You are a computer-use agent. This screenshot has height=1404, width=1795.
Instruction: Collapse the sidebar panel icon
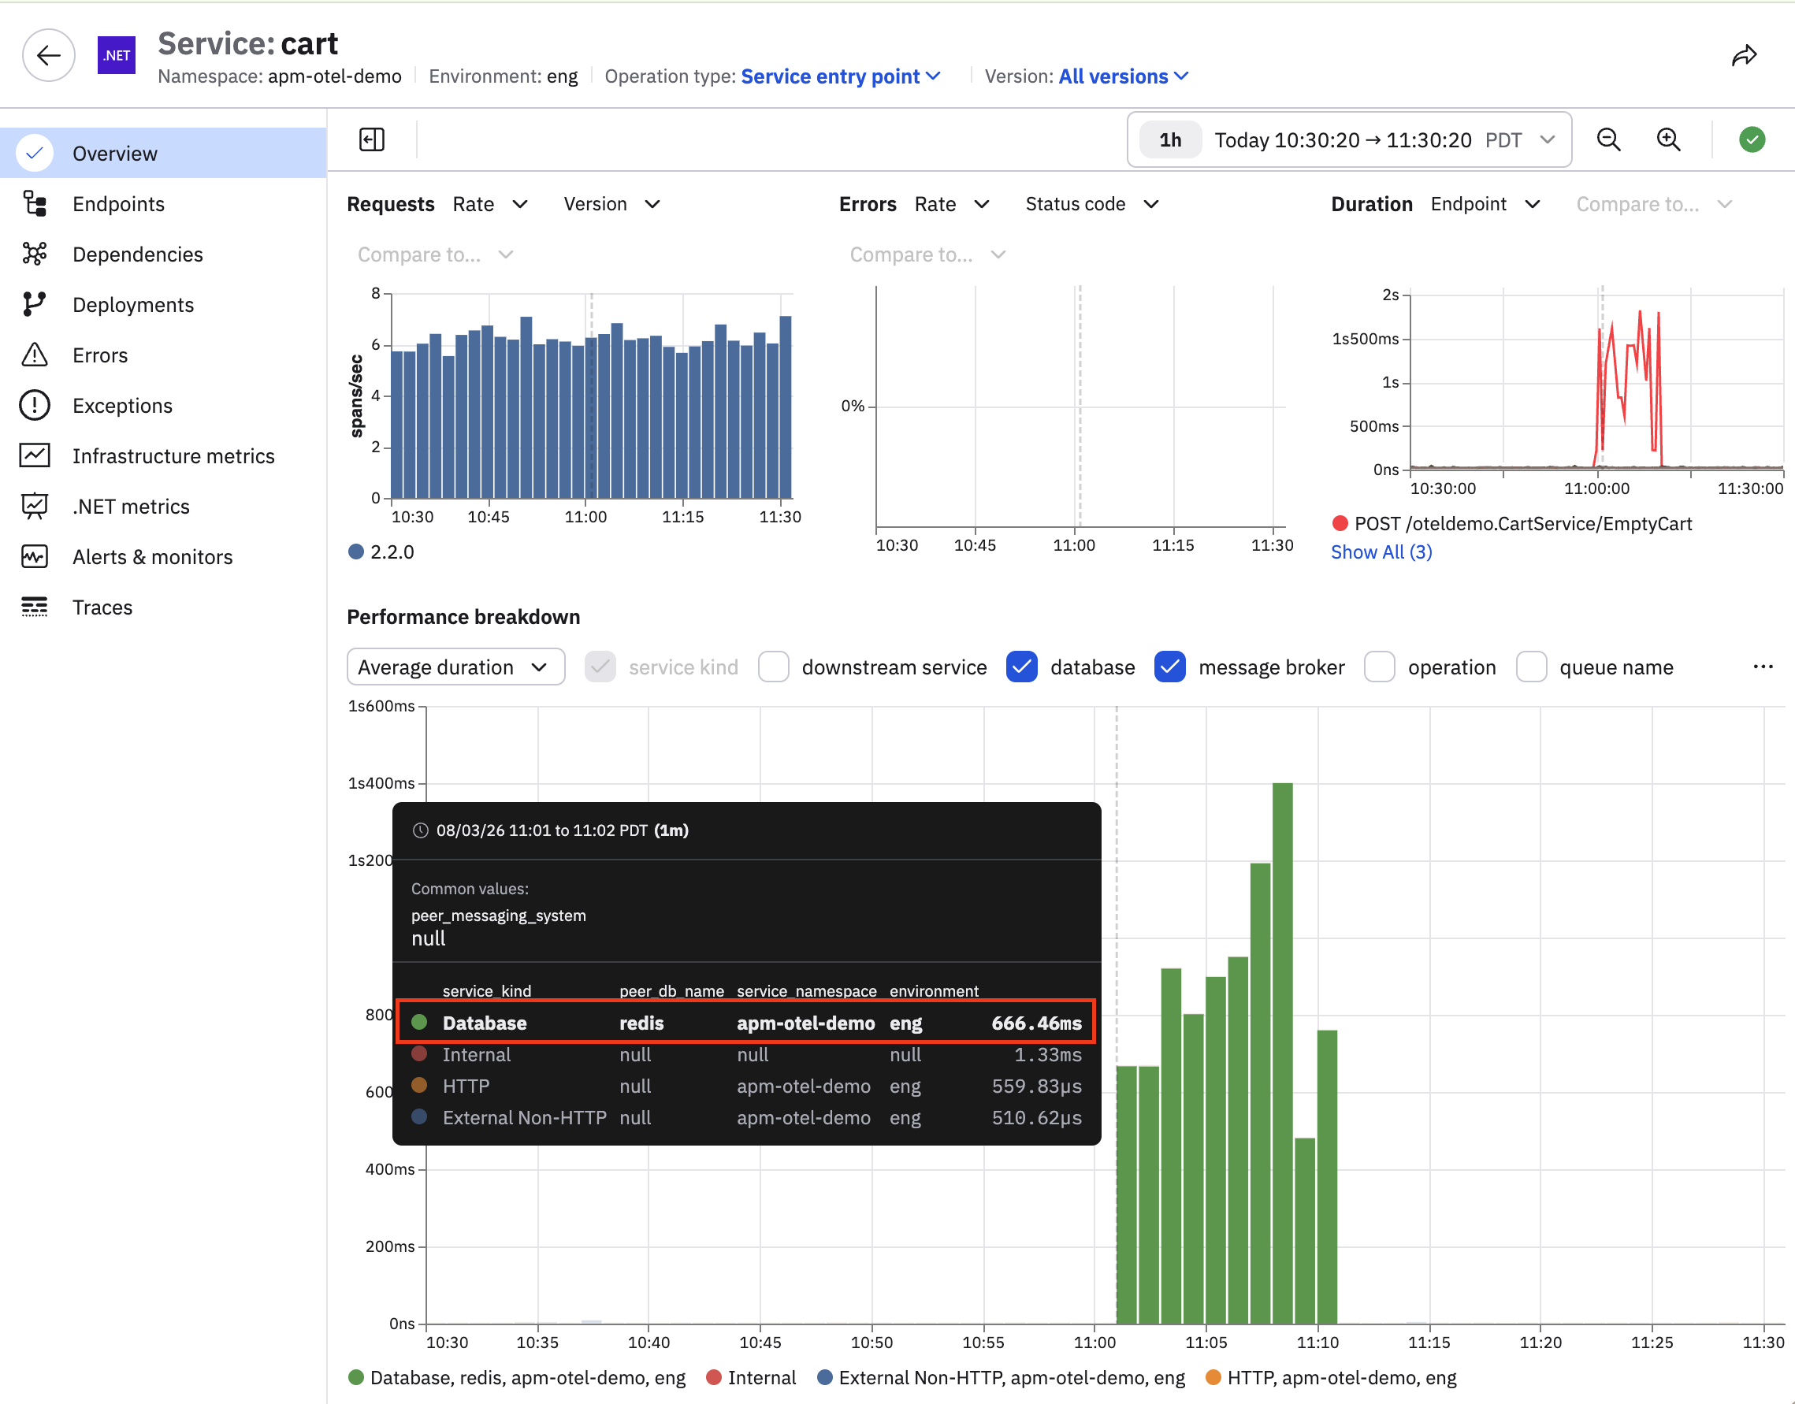pos(371,139)
